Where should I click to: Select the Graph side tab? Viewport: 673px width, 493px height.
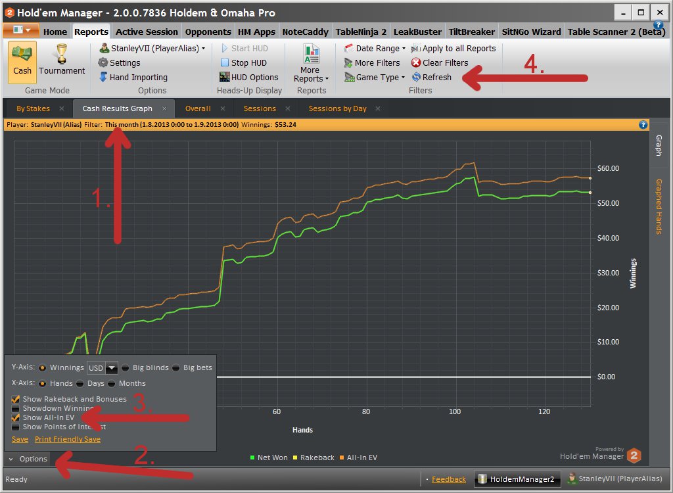pyautogui.click(x=659, y=145)
